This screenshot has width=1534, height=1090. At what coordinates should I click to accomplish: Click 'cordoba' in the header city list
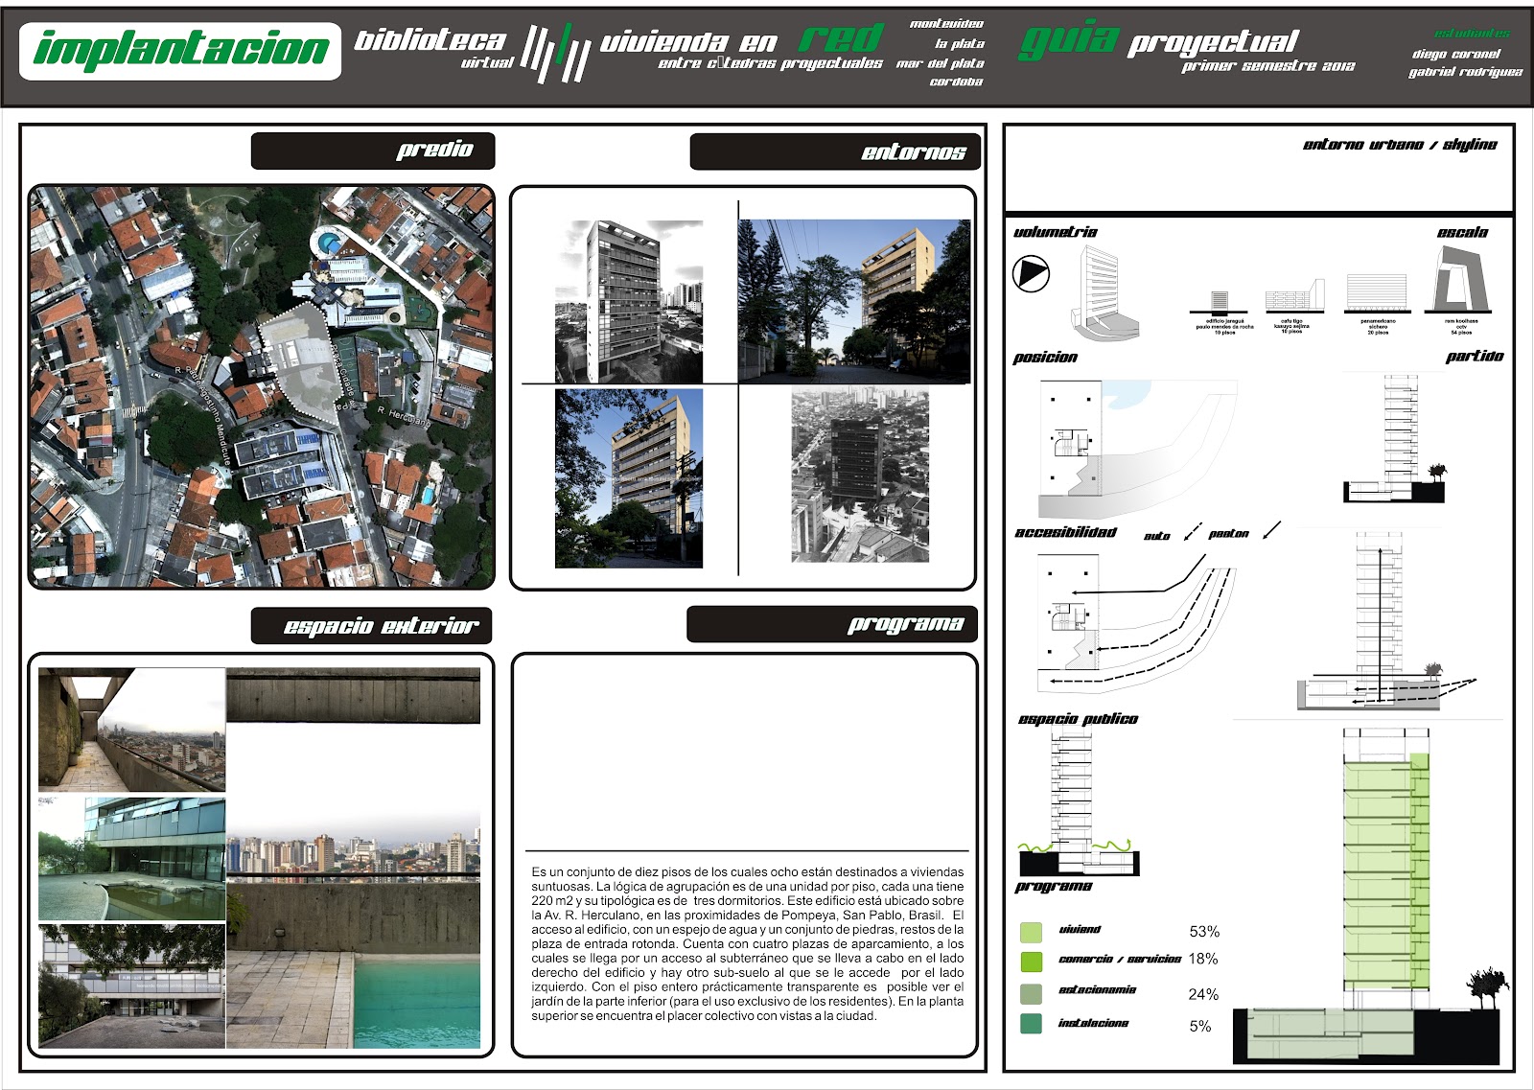tap(956, 82)
